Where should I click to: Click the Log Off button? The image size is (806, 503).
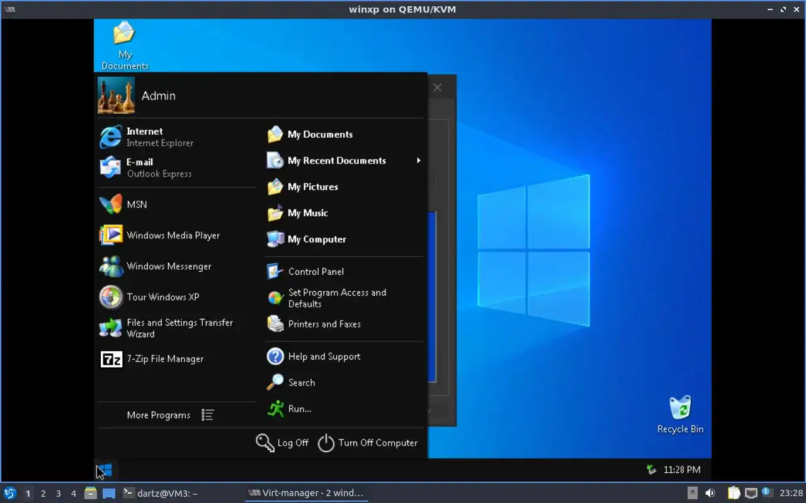point(282,443)
